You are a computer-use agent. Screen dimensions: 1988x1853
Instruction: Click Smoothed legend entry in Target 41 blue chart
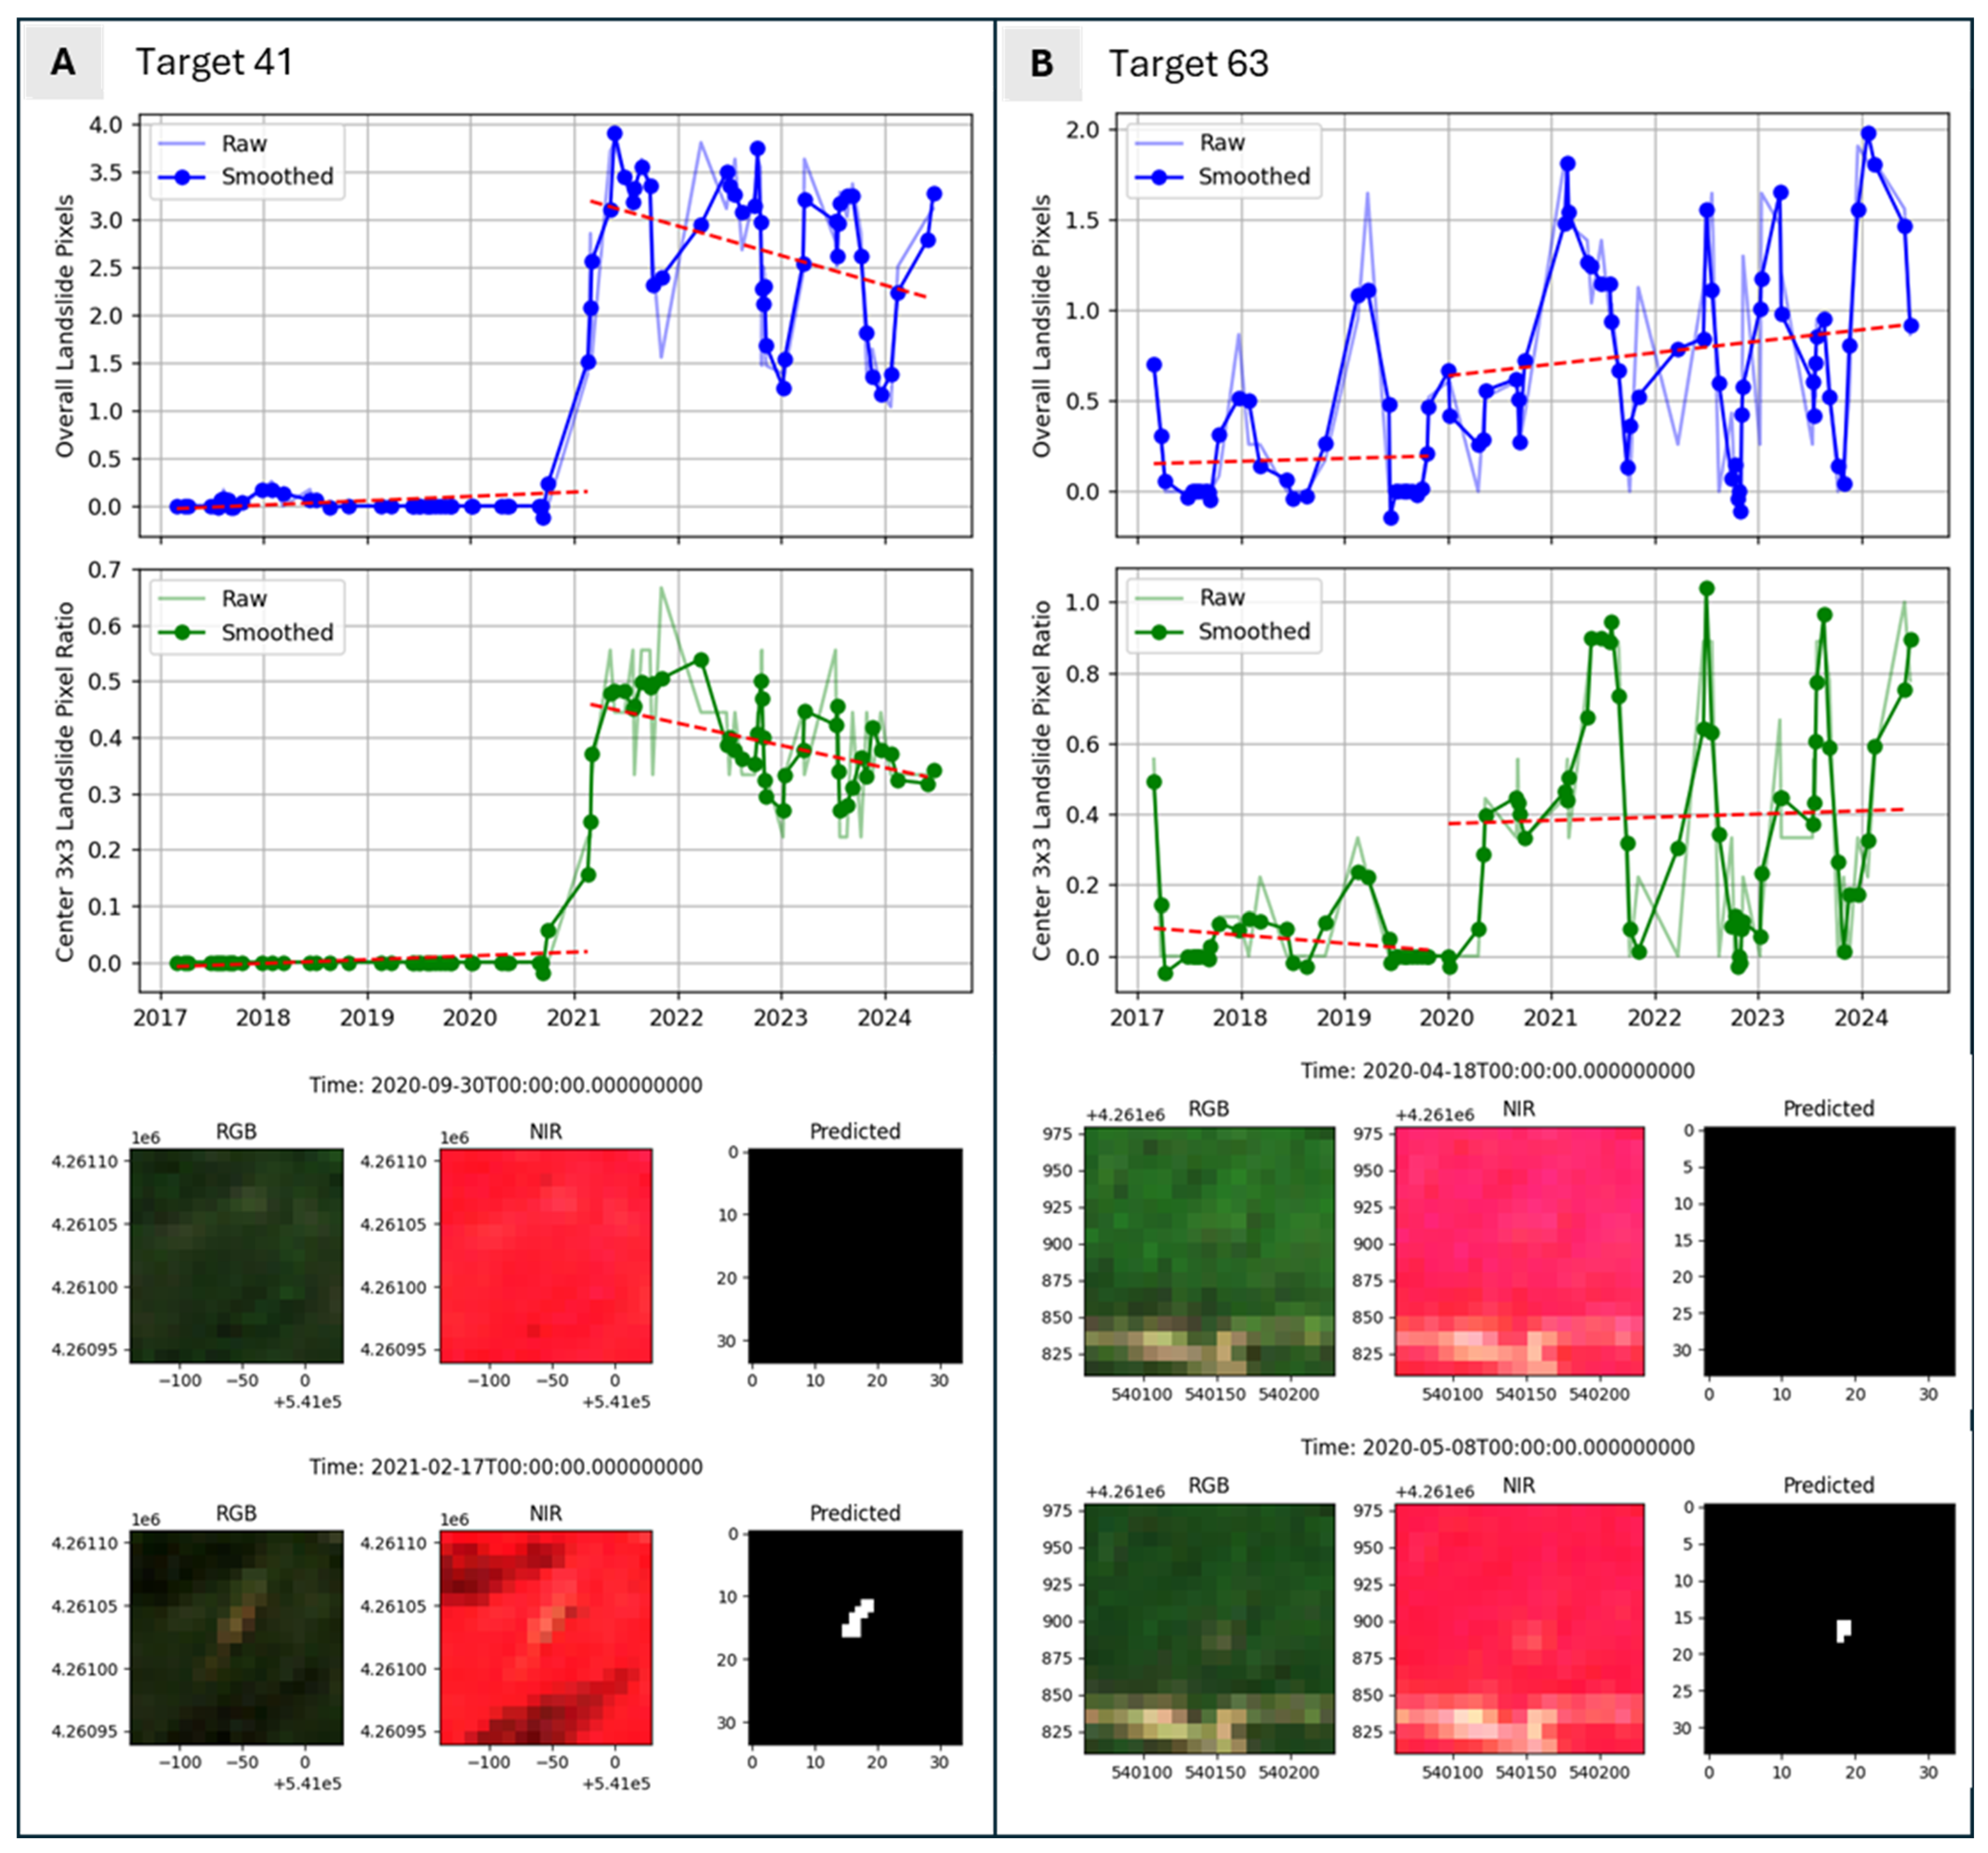pos(276,177)
